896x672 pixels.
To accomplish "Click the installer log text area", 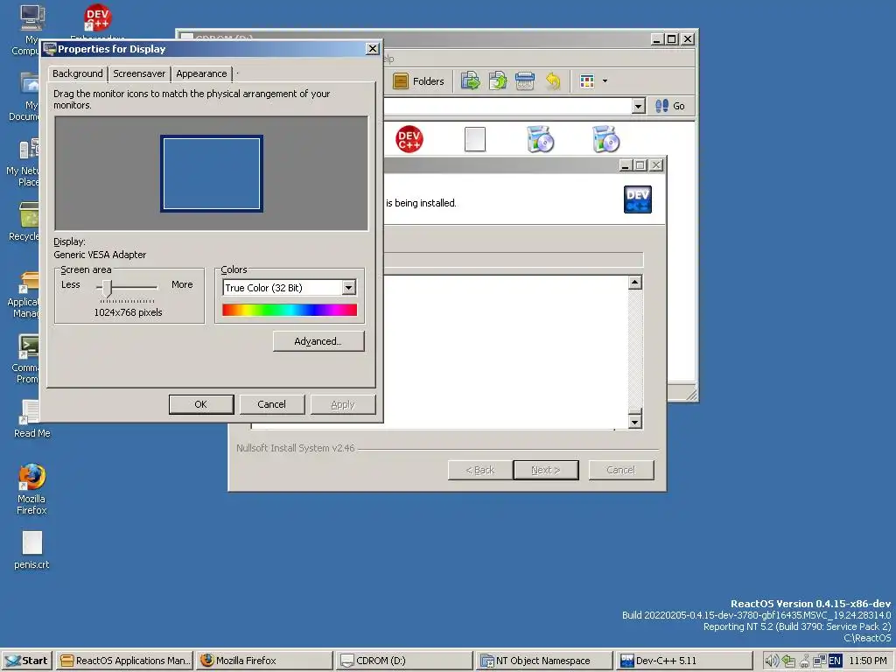I will [x=506, y=352].
